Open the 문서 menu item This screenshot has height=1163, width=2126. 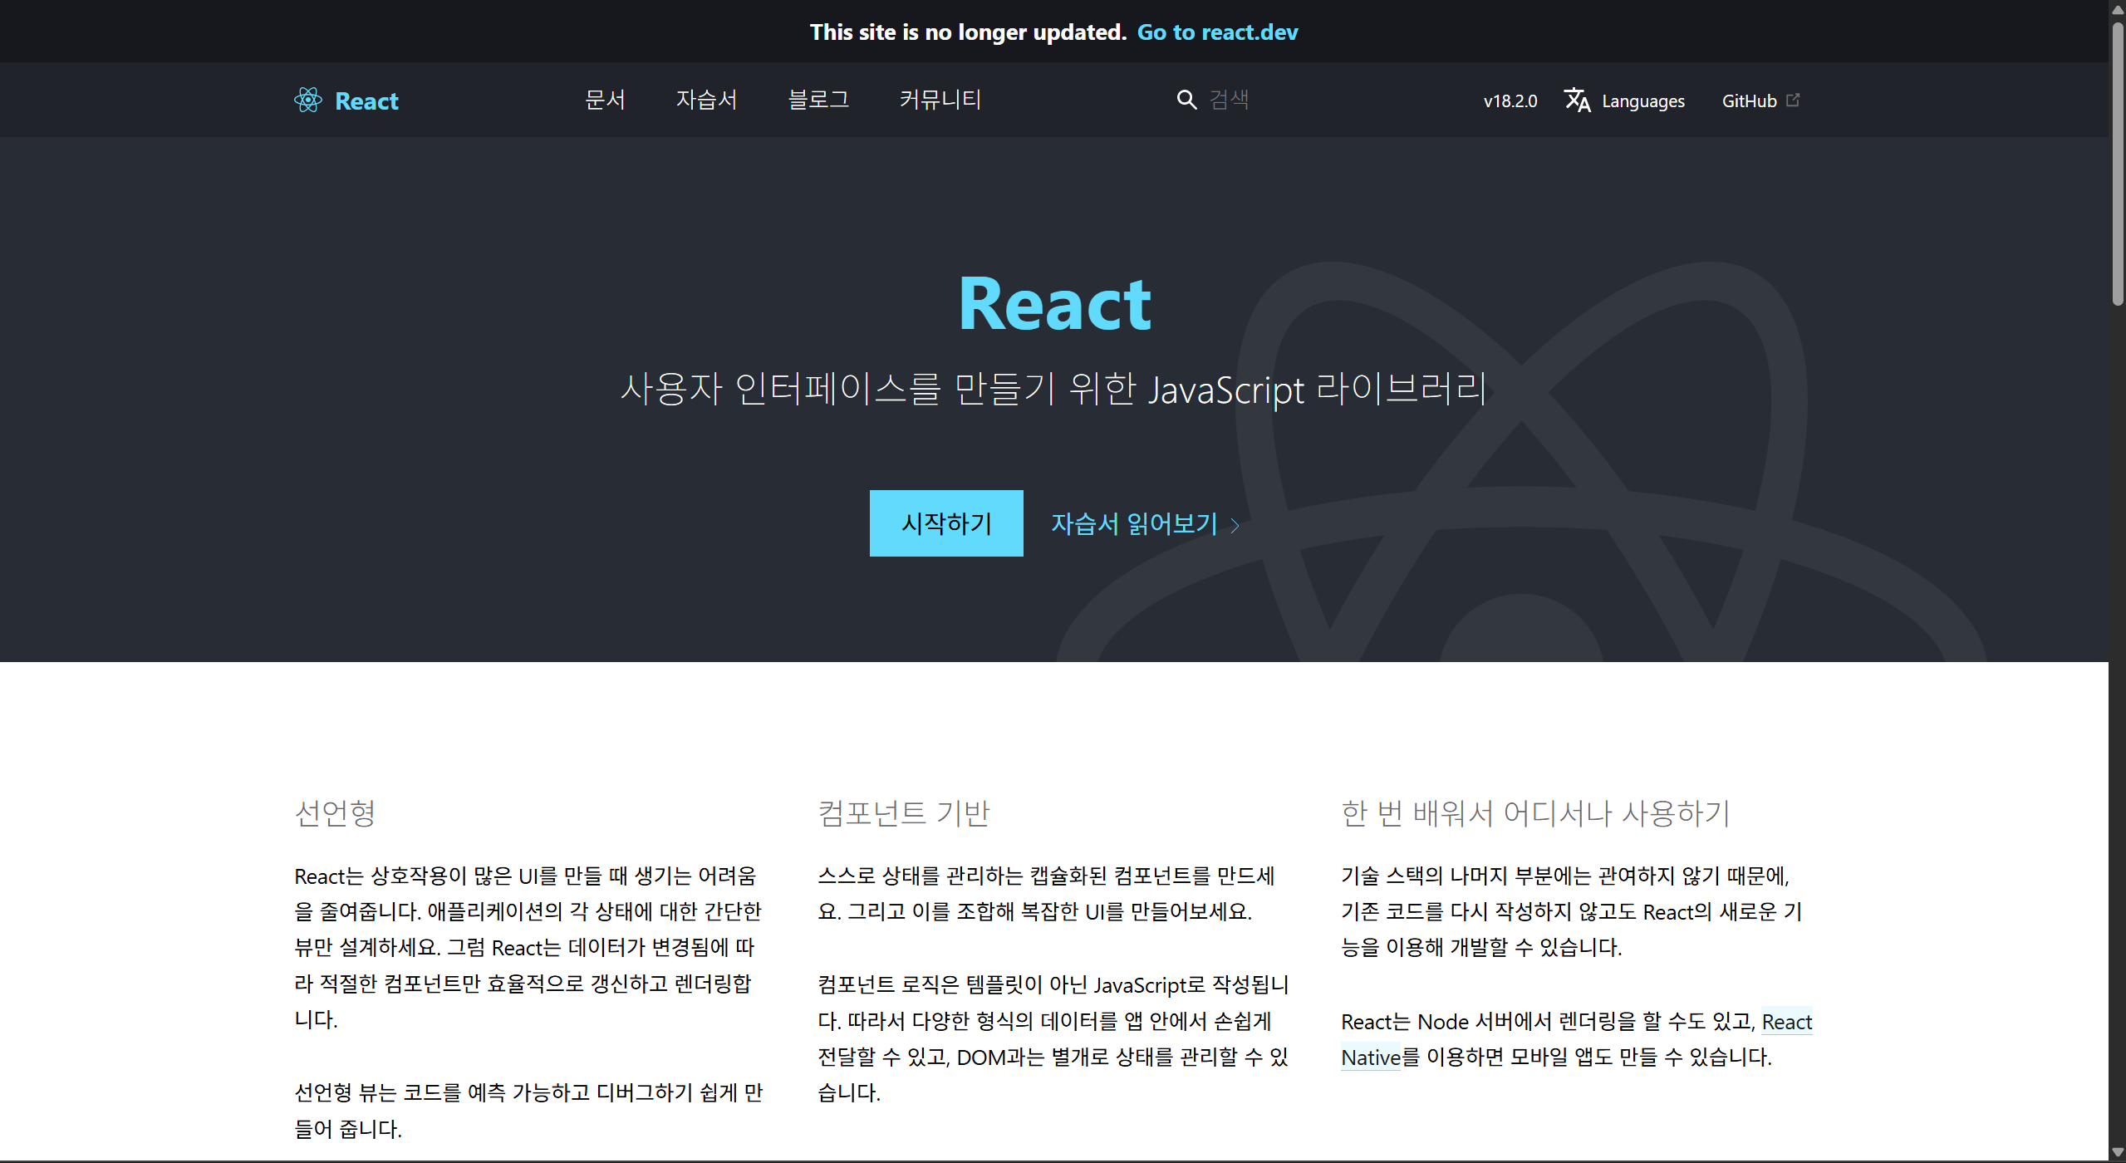coord(605,100)
